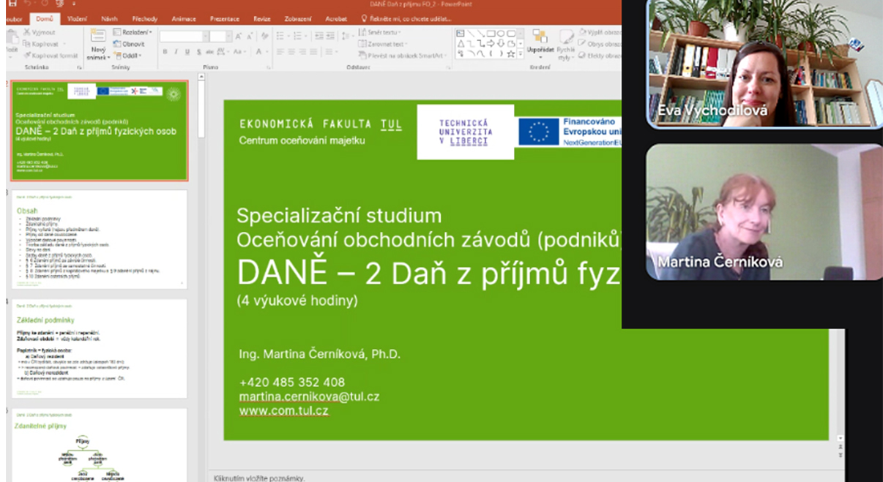883x482 pixels.
Task: Toggle bold text formatting
Action: pyautogui.click(x=165, y=52)
